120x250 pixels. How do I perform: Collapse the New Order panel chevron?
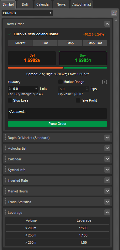click(107, 24)
